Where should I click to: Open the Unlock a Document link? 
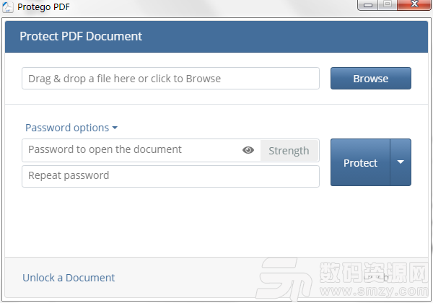point(69,278)
